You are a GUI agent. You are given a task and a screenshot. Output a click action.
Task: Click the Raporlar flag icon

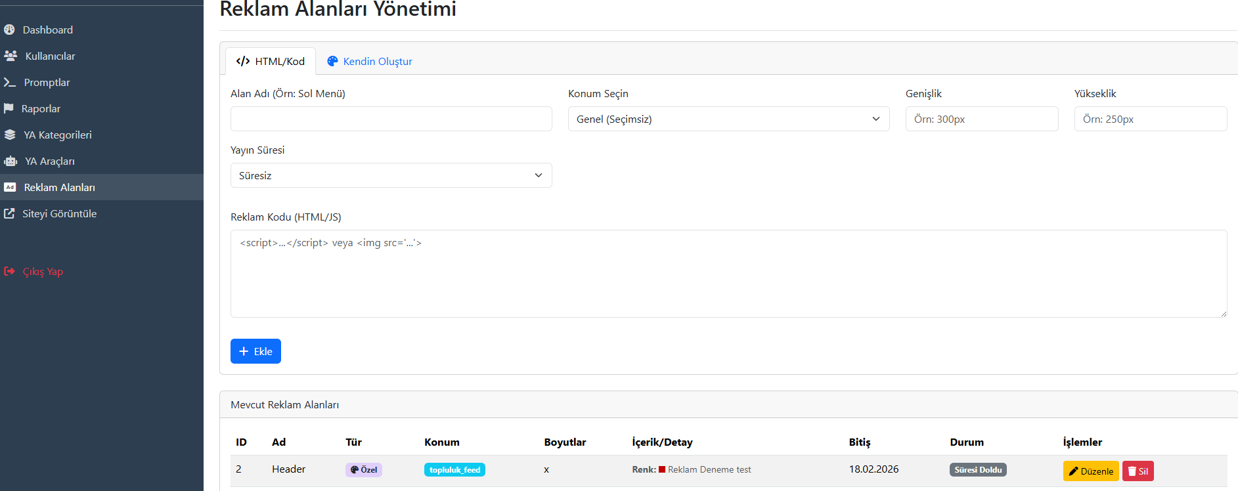pyautogui.click(x=9, y=108)
